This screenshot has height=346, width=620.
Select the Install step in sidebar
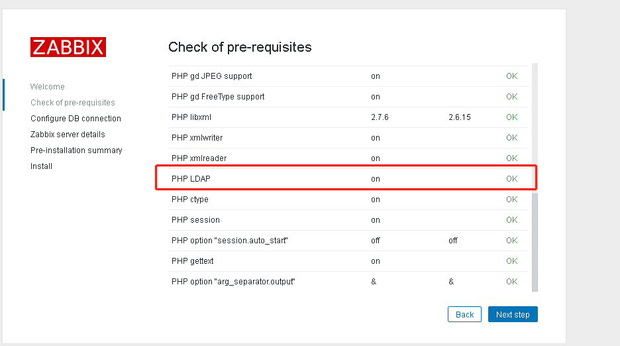point(41,166)
